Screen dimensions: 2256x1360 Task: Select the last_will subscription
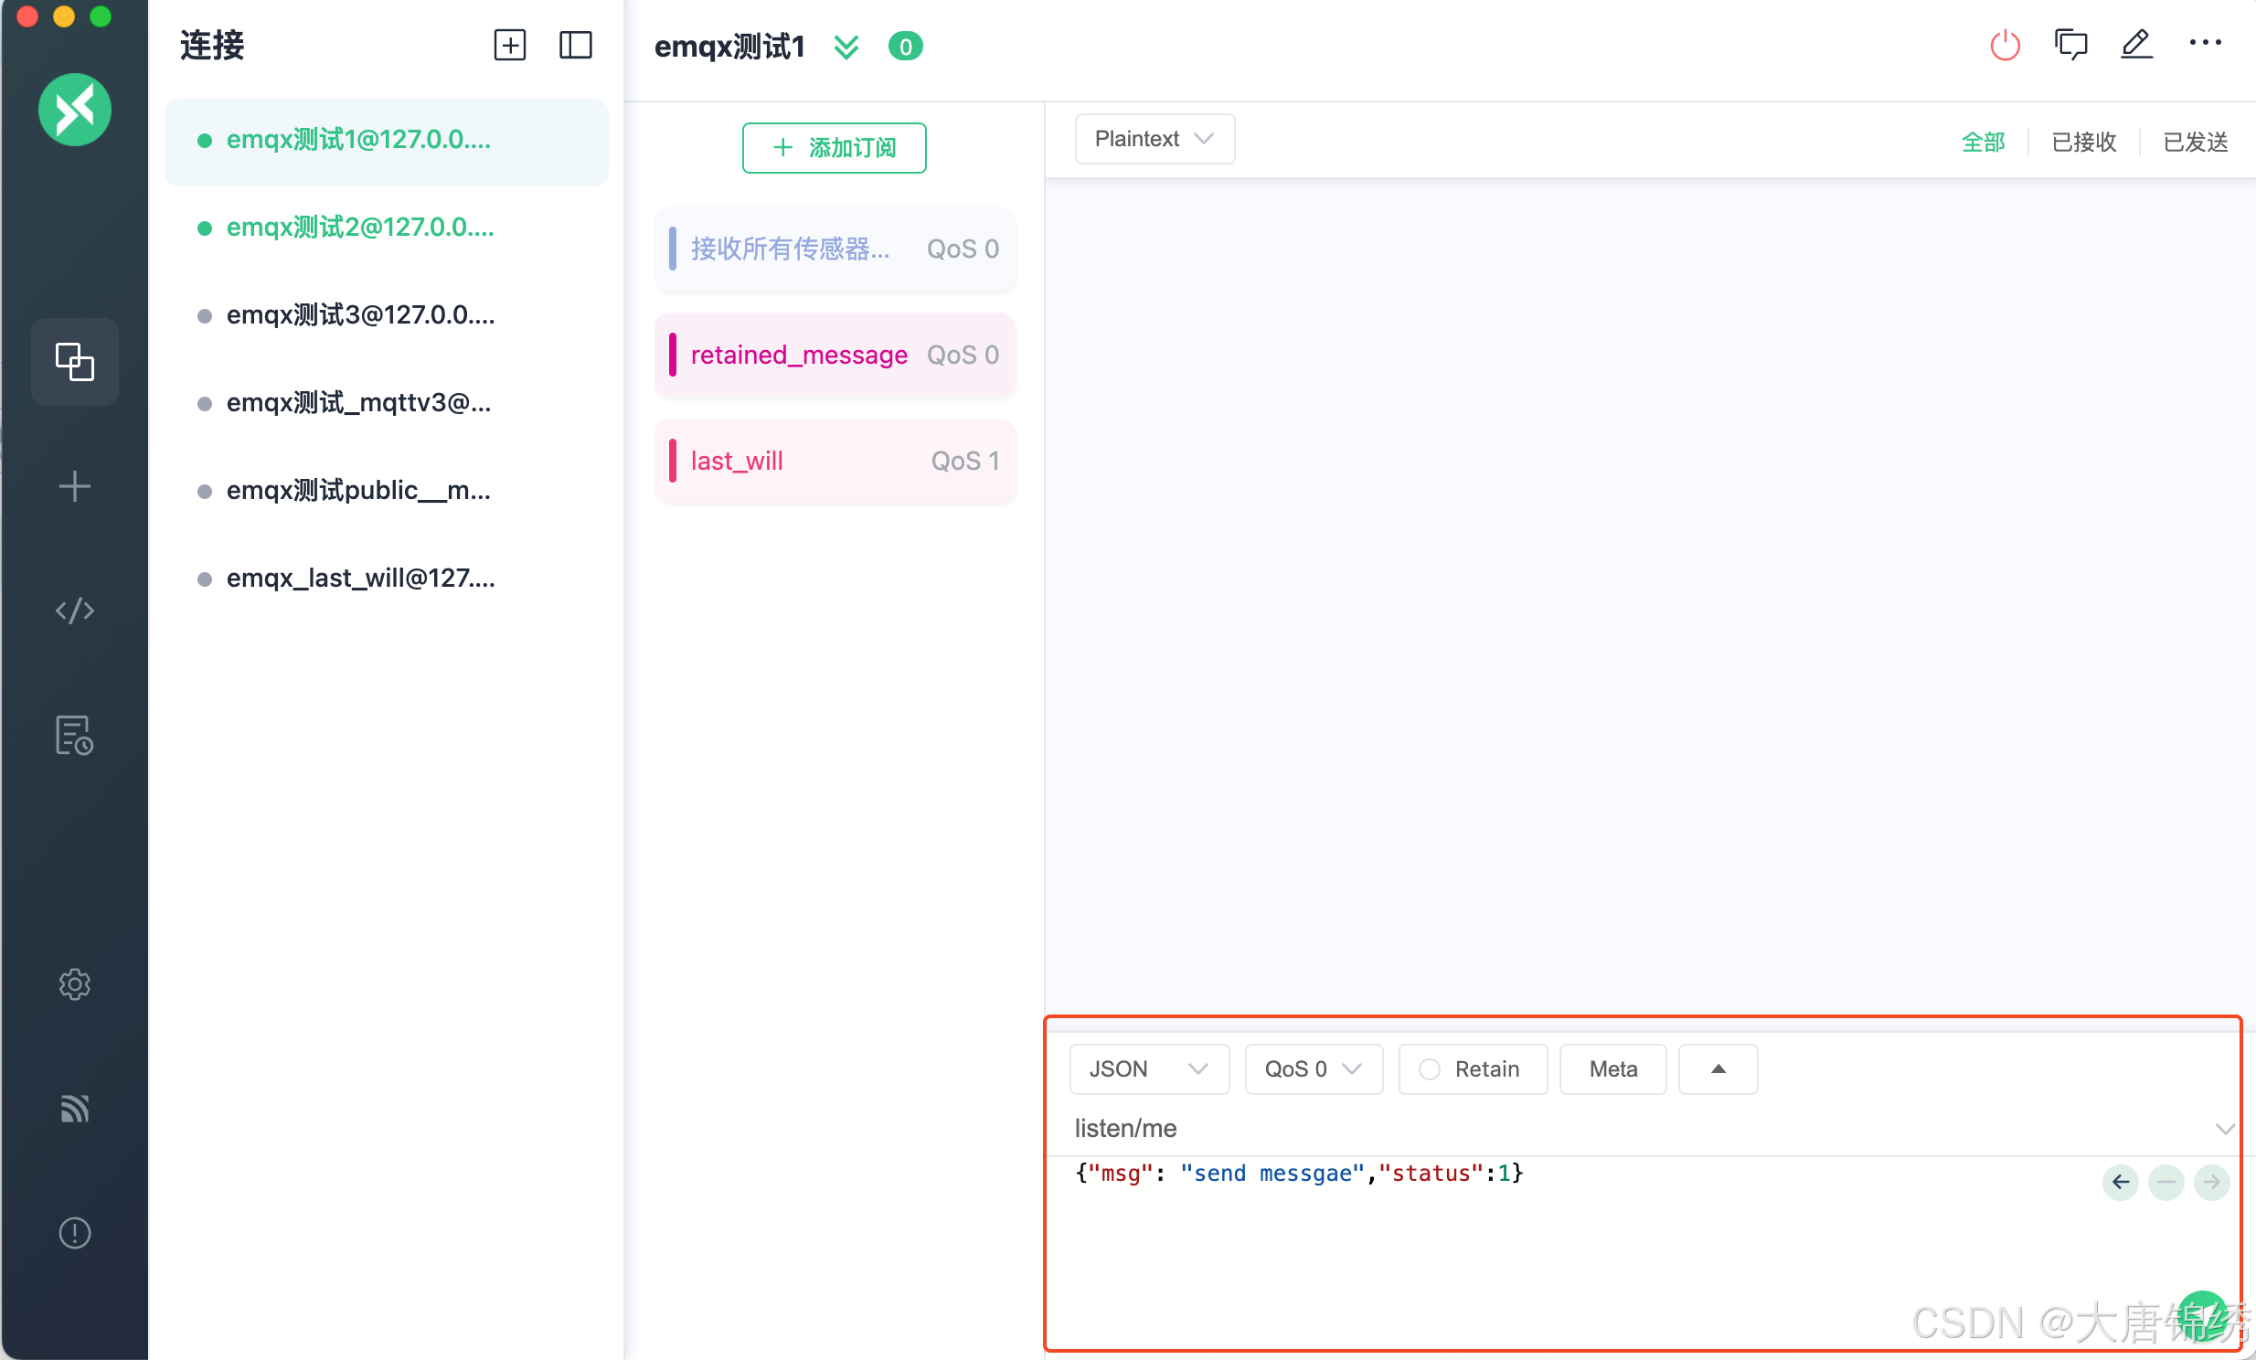pos(835,462)
